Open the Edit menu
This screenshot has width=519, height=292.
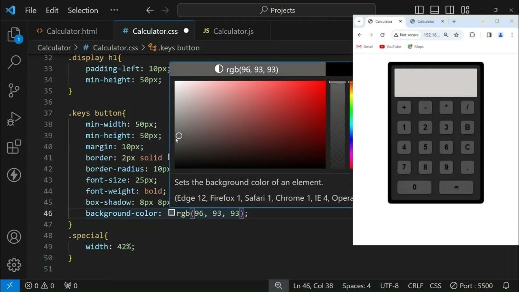52,10
